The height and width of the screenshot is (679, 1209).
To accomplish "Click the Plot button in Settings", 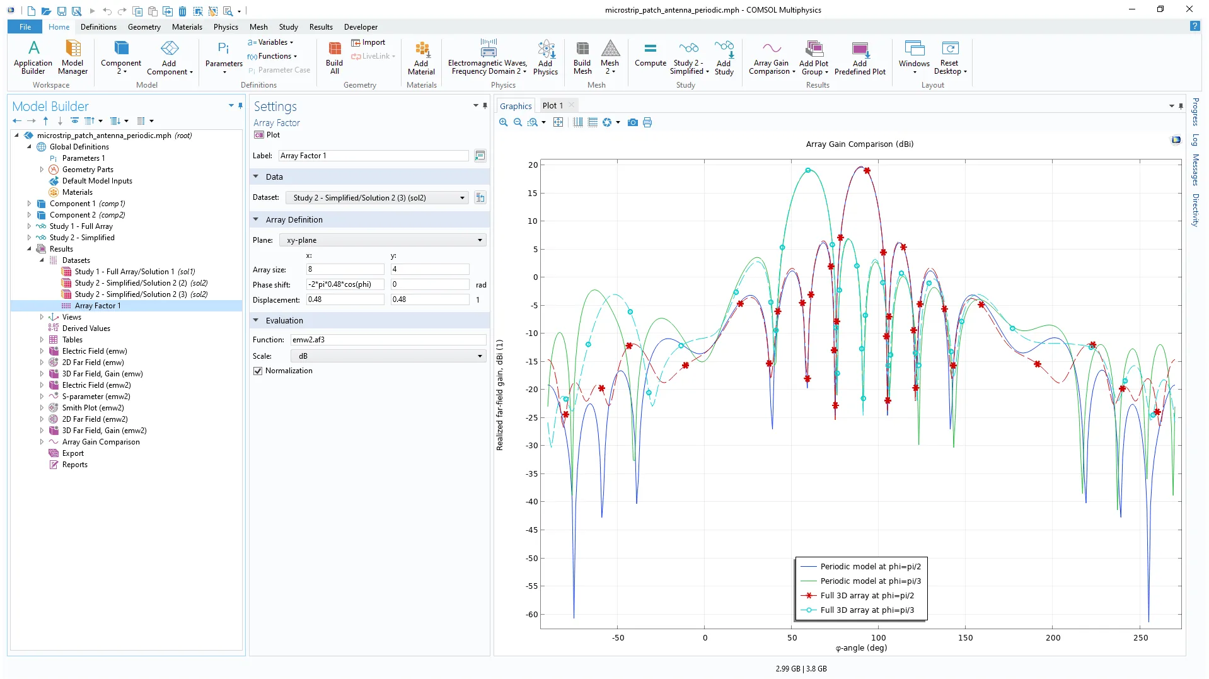I will click(267, 135).
